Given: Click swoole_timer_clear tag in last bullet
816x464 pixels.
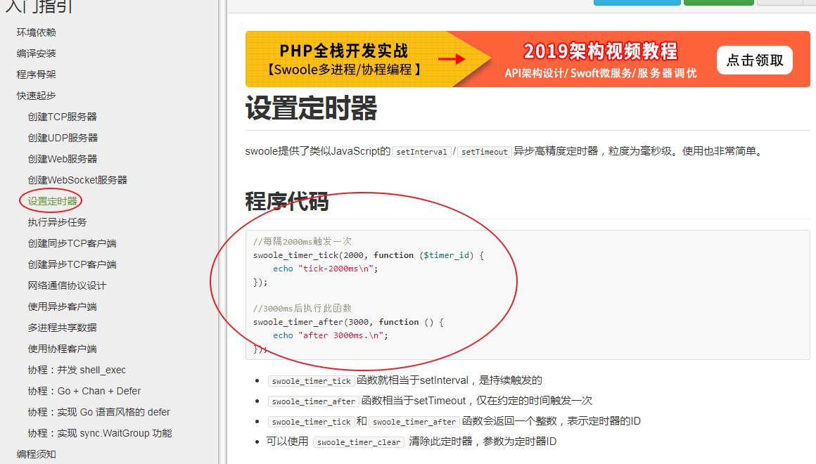Looking at the screenshot, I should pyautogui.click(x=359, y=442).
